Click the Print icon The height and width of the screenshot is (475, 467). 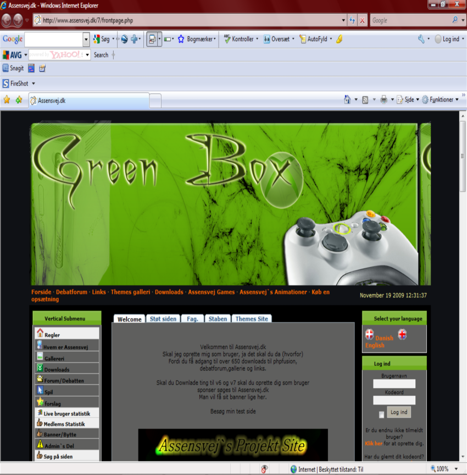(384, 100)
